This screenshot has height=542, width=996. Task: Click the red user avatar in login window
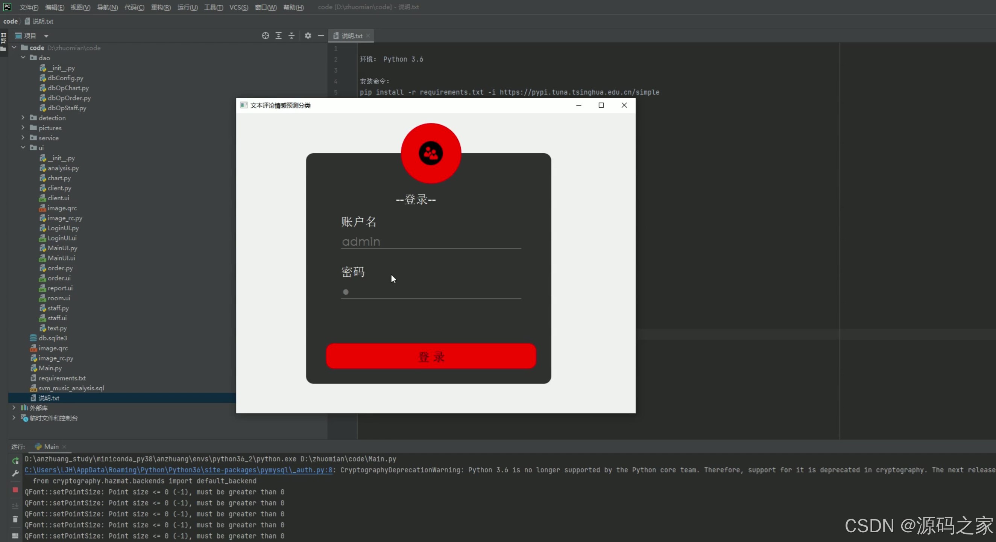pos(431,153)
